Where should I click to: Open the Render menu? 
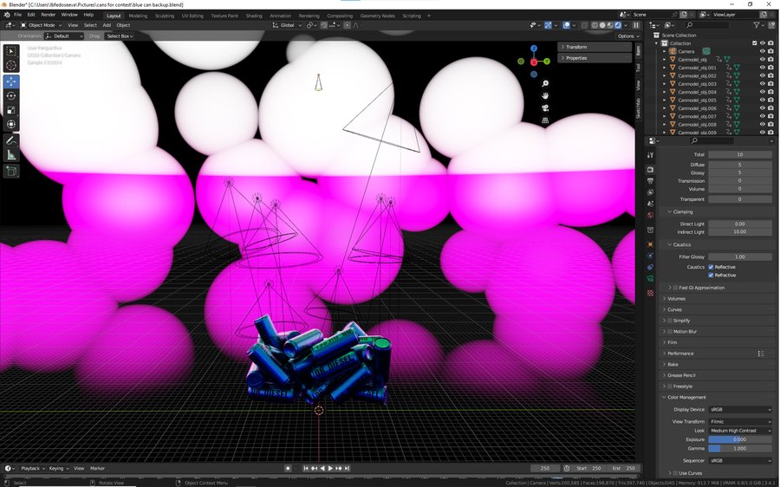(x=49, y=15)
